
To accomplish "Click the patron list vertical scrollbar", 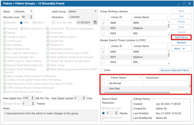I will coord(190,86).
